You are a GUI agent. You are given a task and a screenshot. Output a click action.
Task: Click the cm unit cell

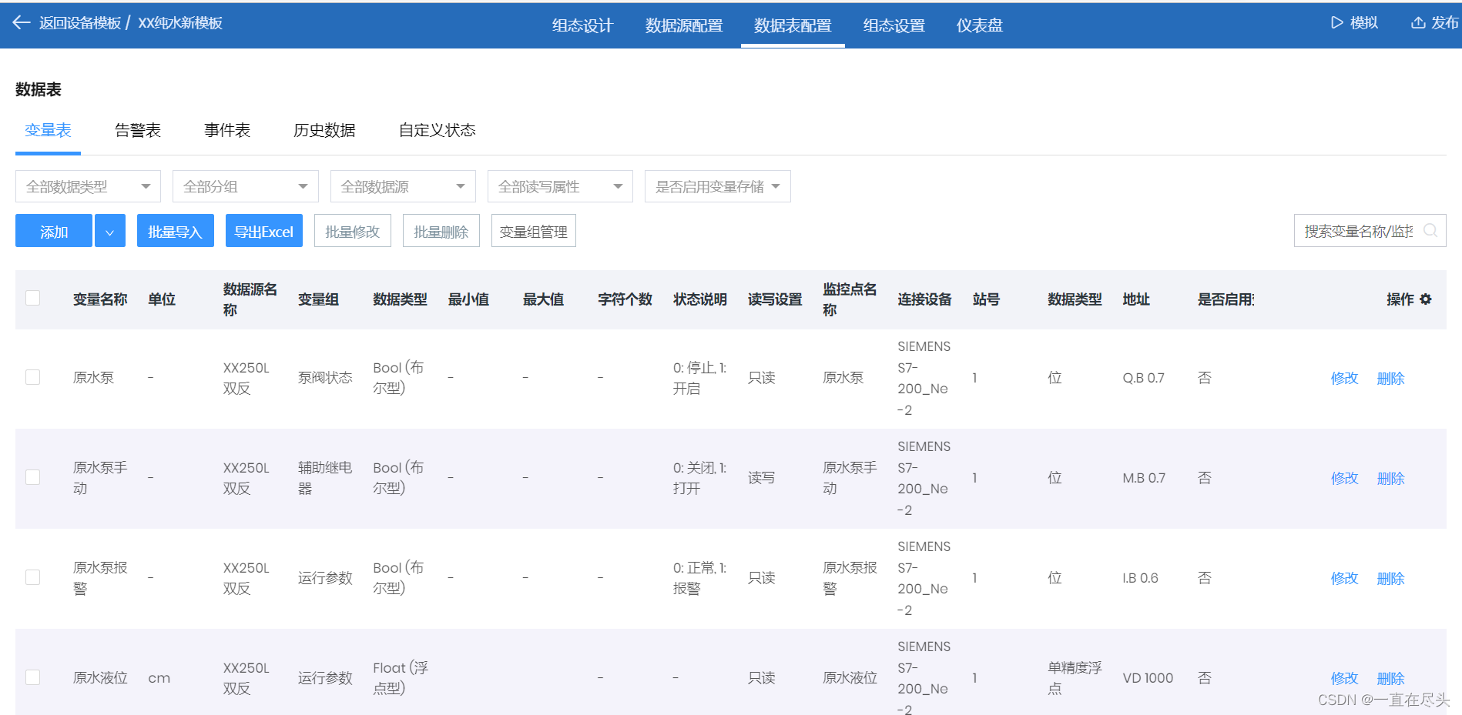pos(159,678)
